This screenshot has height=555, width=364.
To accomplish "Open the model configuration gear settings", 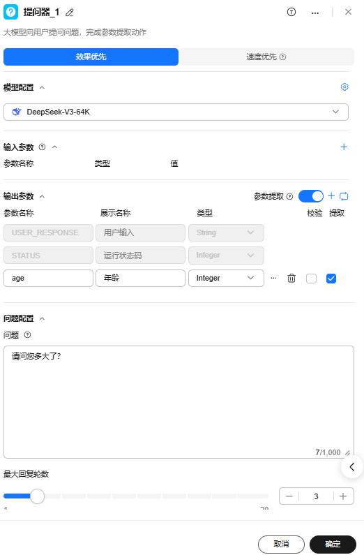I will (x=344, y=87).
